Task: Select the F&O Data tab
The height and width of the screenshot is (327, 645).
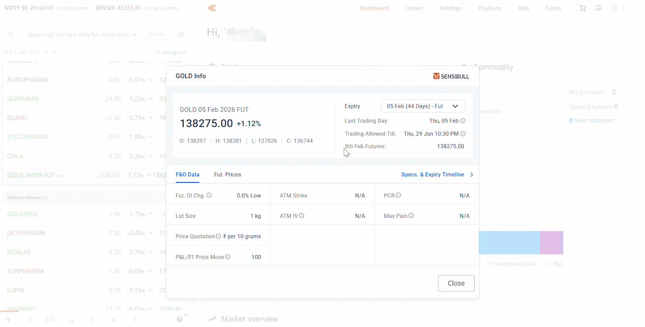Action: pyautogui.click(x=187, y=175)
